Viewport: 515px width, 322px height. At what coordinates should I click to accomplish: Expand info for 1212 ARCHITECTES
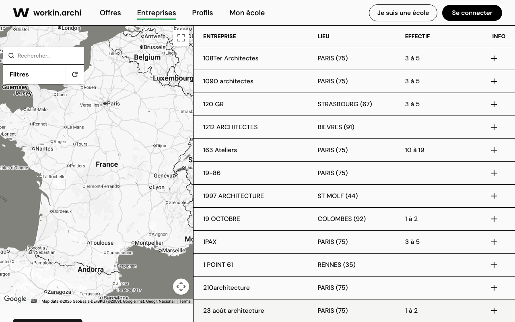494,127
